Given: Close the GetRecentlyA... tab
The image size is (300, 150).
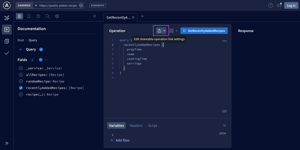Looking at the screenshot, I should tap(133, 17).
